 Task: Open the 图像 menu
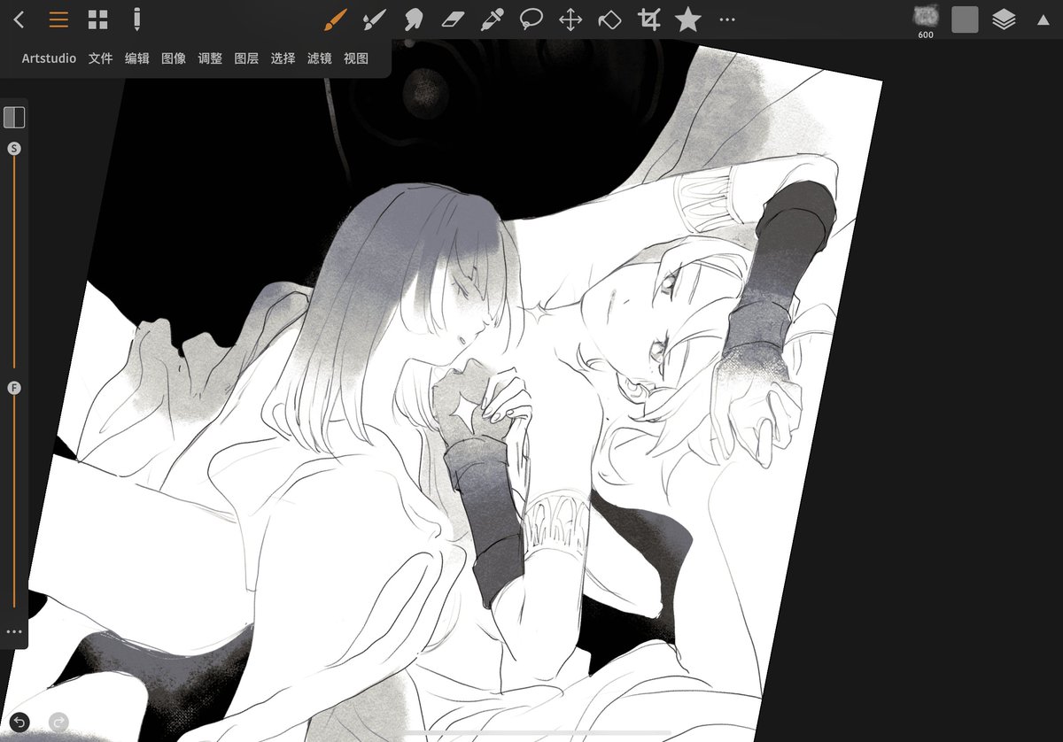click(x=174, y=58)
